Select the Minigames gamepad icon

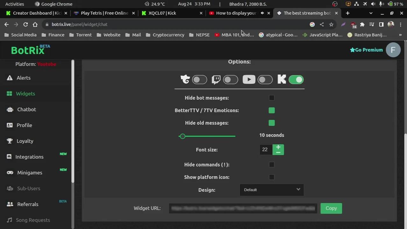coord(10,173)
